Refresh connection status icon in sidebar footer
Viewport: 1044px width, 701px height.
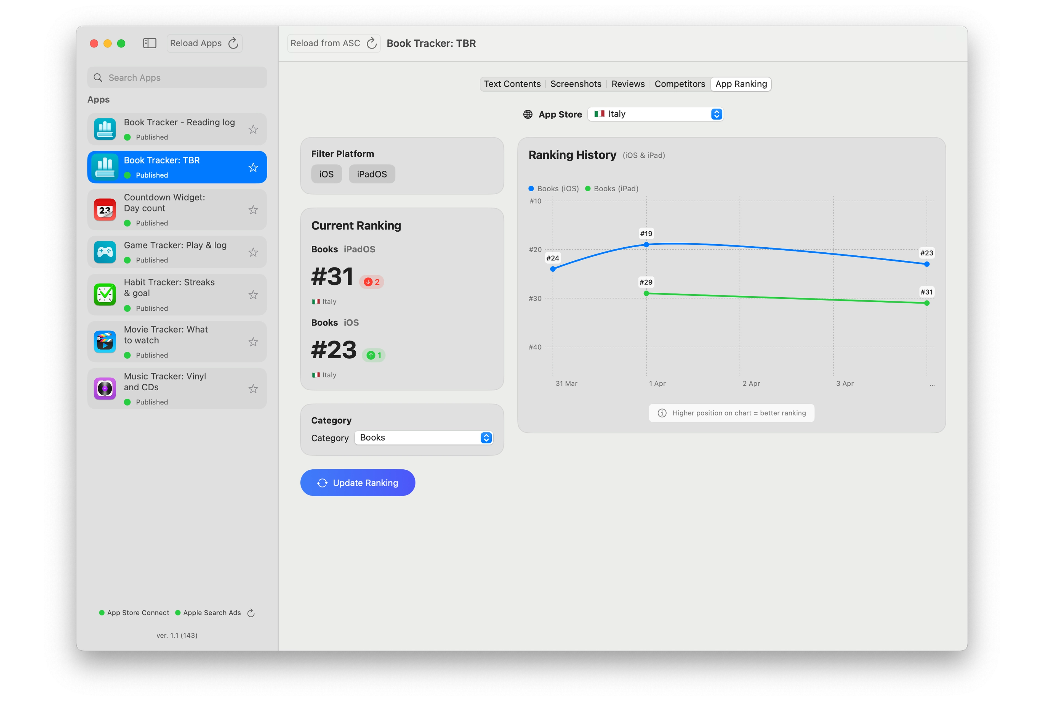click(x=251, y=613)
